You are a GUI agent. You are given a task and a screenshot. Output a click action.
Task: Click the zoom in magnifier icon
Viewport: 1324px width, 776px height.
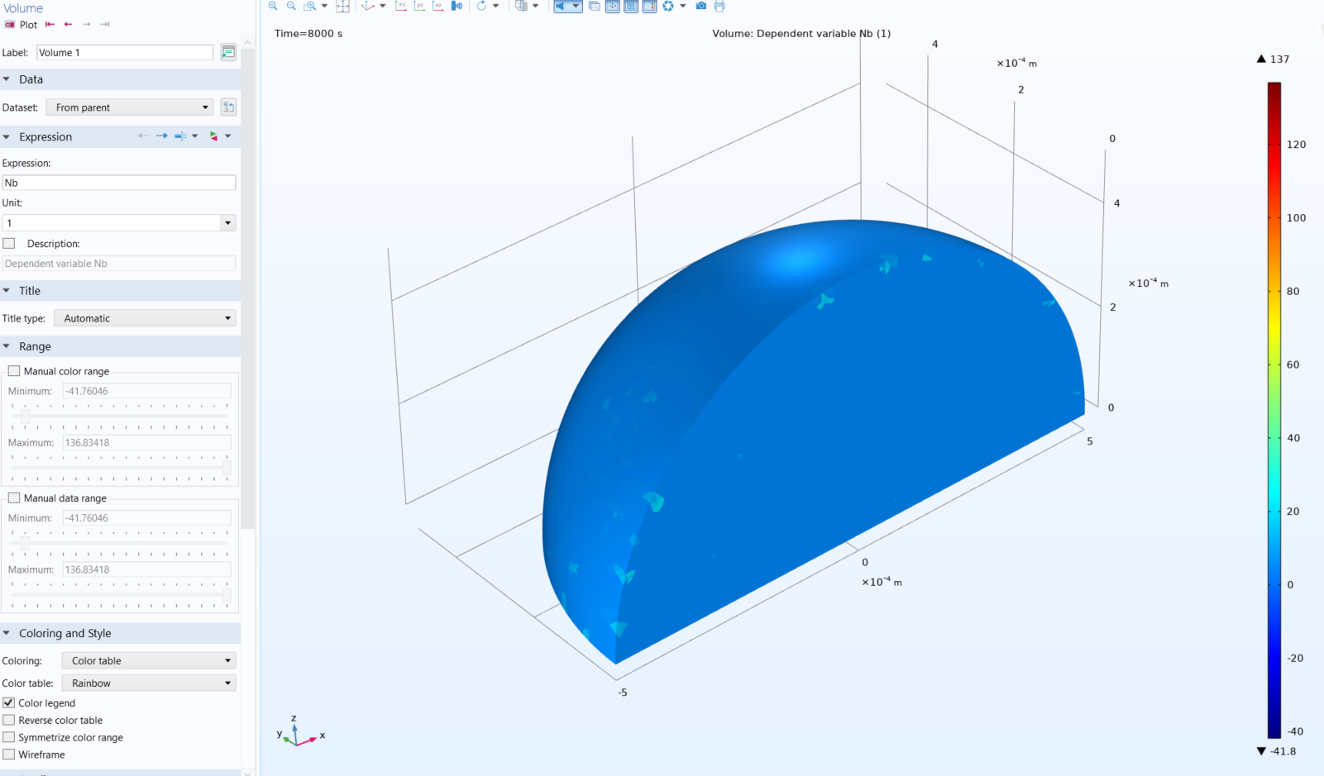(273, 6)
